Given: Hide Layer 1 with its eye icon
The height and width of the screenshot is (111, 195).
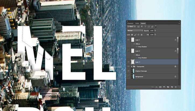Looking at the screenshot, I should tap(128, 40).
